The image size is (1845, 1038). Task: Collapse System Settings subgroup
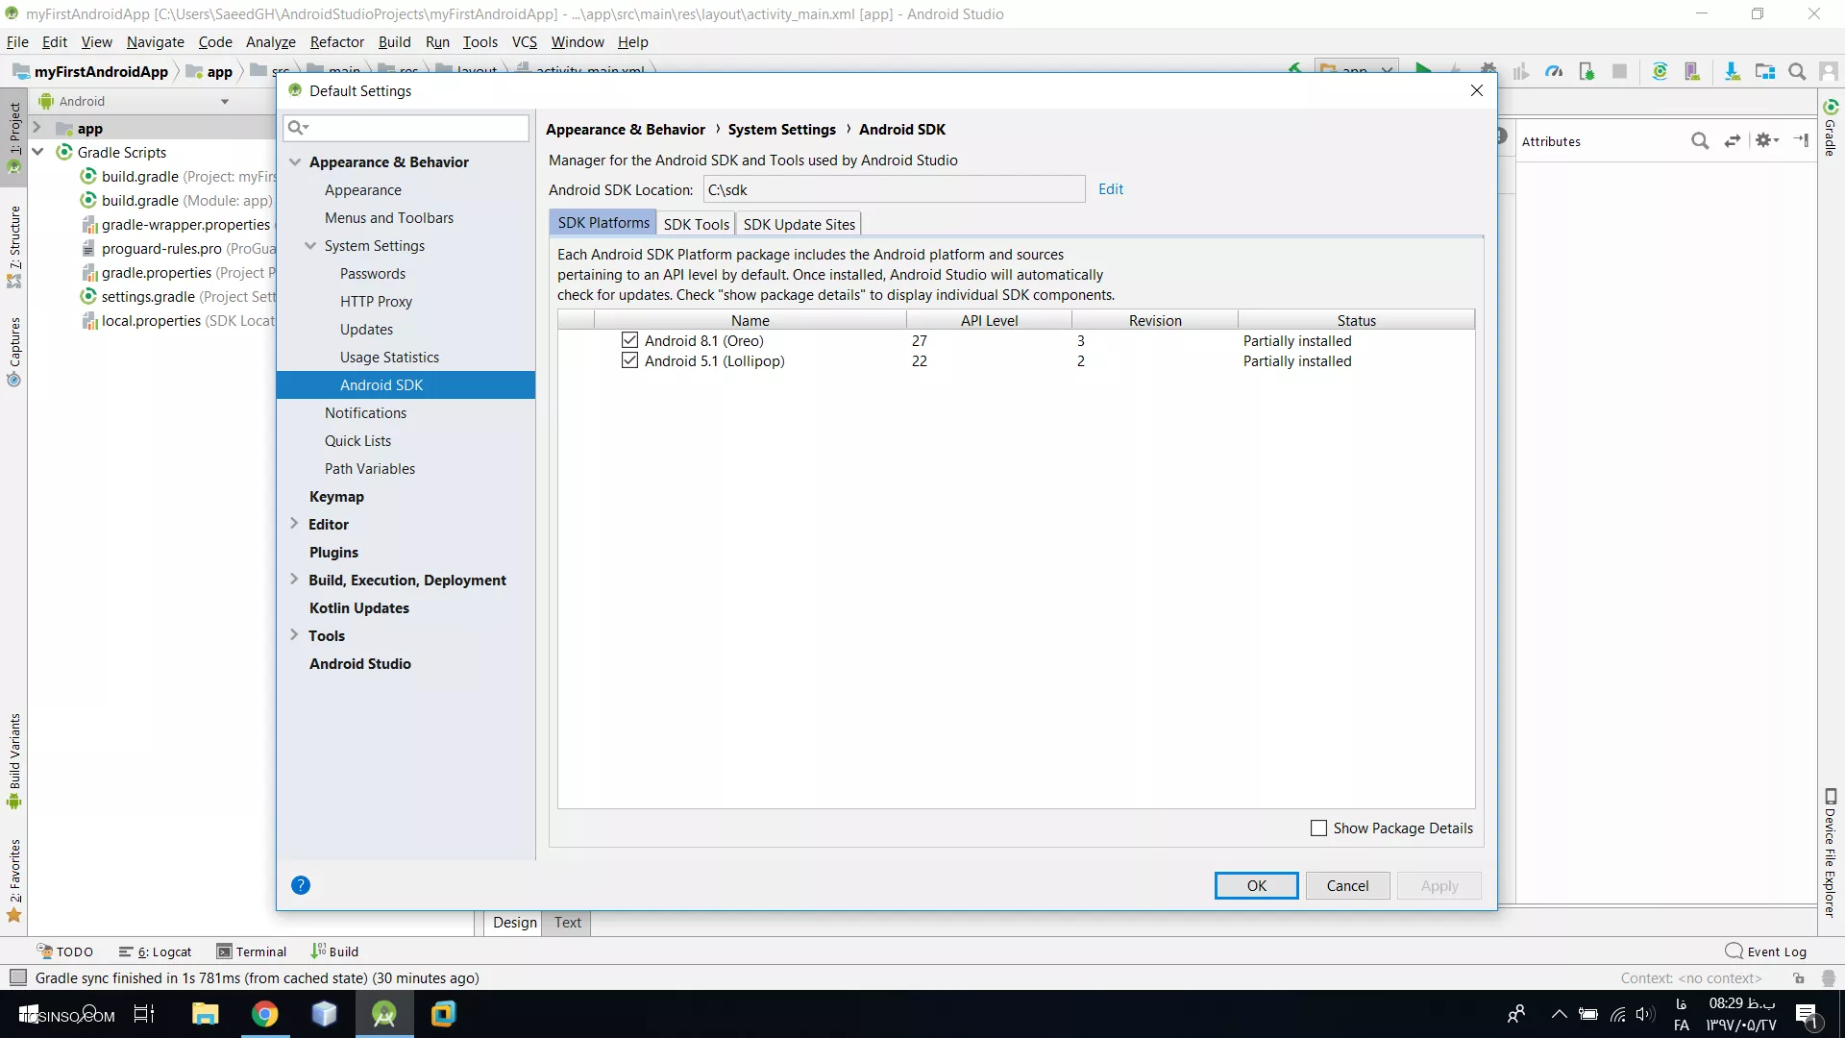point(310,246)
